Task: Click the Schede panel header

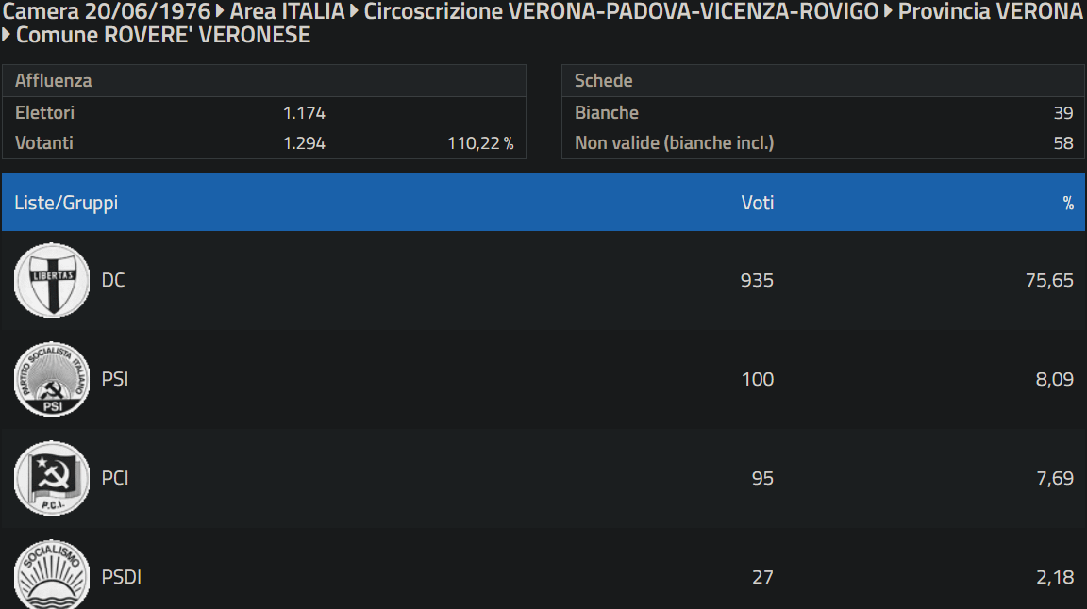Action: pos(604,80)
